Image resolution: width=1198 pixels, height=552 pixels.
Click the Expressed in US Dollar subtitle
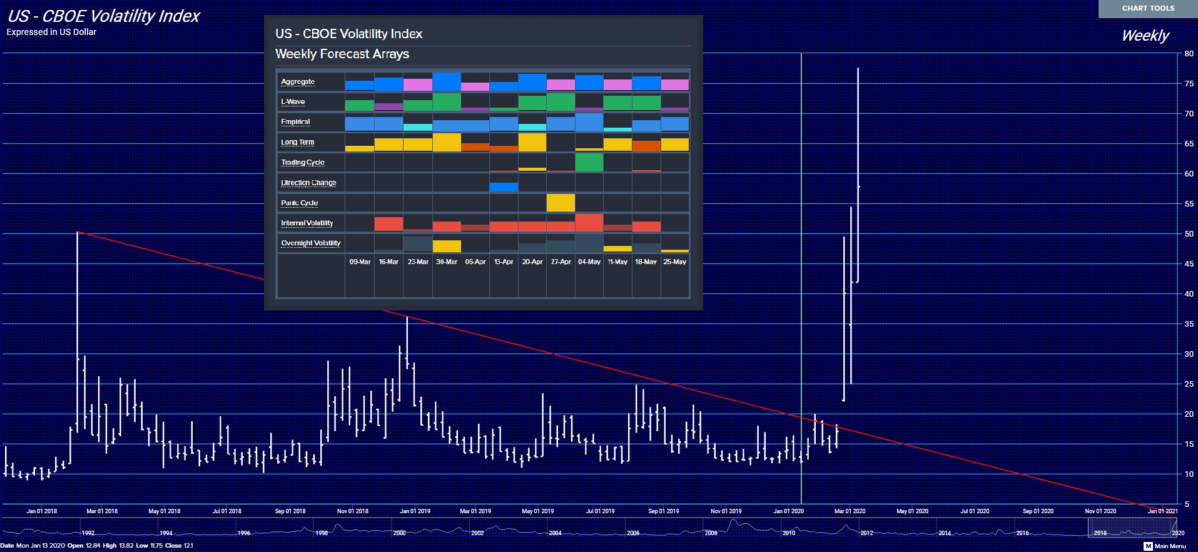click(x=51, y=32)
